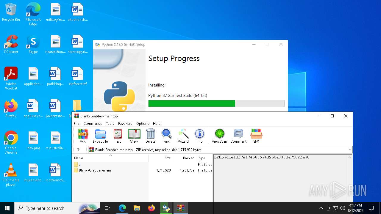This screenshot has width=381, height=214.
Task: Sort file list by Packed column
Action: [184, 158]
